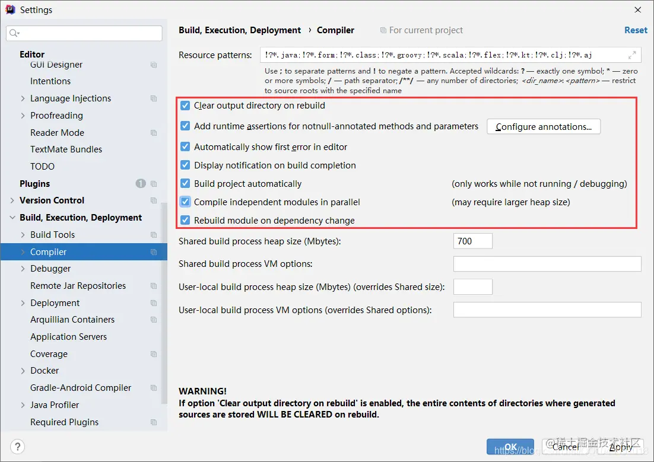Click the project-level icon beside Build Tools
The image size is (654, 462).
[x=154, y=235]
